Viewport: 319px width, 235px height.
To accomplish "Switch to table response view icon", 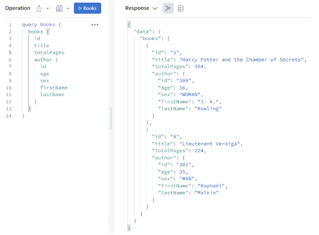I will coord(180,8).
